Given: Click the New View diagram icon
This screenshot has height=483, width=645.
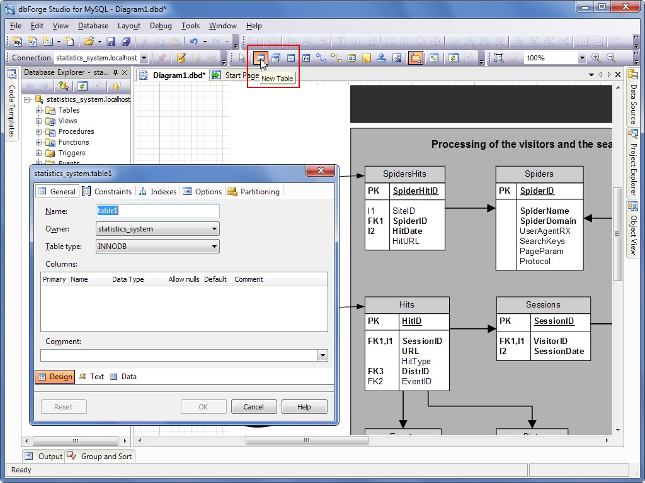Looking at the screenshot, I should coord(276,58).
